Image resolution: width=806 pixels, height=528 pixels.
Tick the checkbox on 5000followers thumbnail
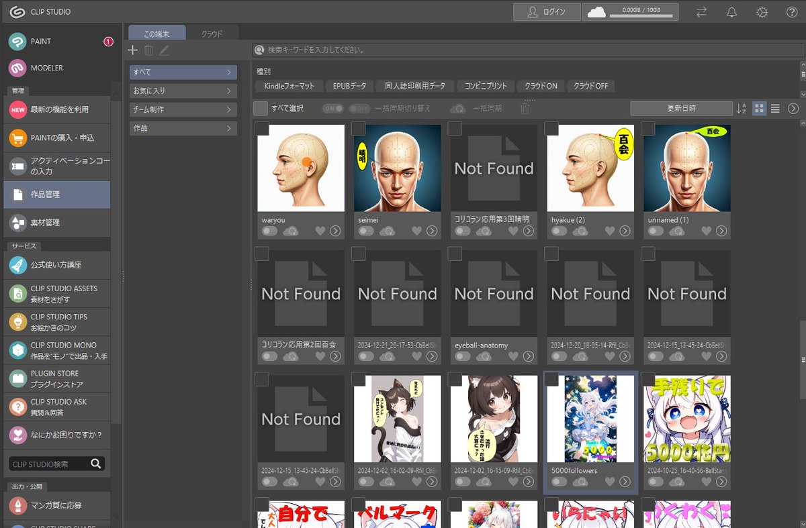tap(551, 379)
